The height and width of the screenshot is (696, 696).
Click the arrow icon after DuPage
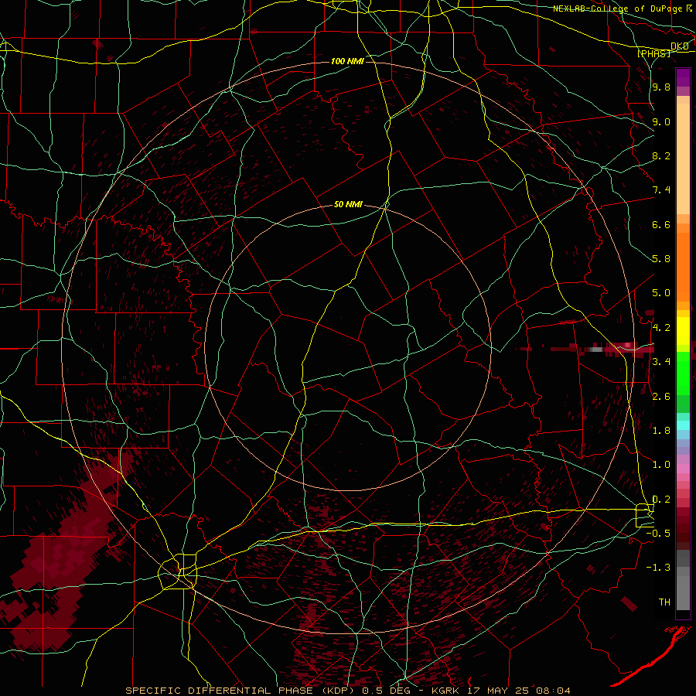click(689, 9)
